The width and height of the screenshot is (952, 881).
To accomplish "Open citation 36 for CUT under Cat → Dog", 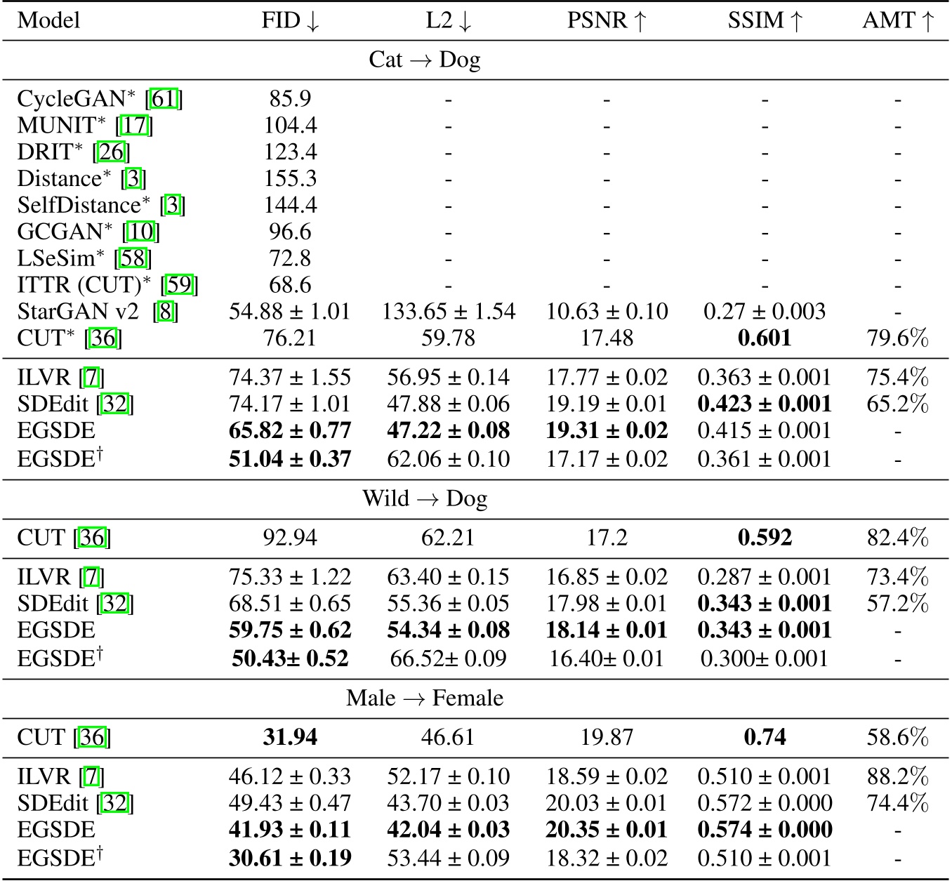I will 103,339.
